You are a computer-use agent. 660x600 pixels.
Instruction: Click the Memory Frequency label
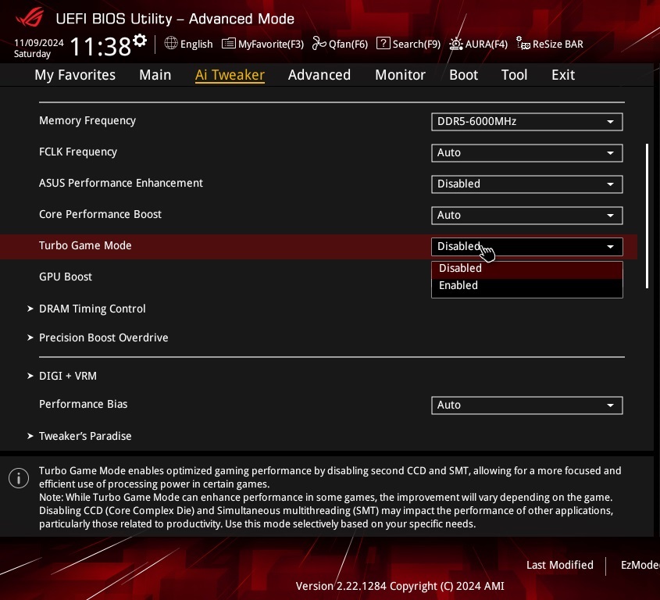pyautogui.click(x=87, y=120)
